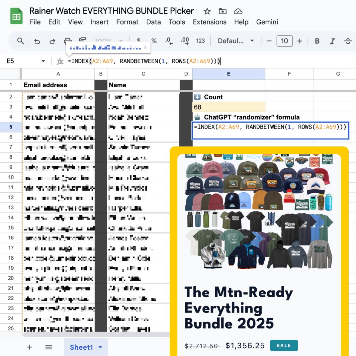Dismiss the tooltip popup with X
This screenshot has width=356, height=356.
tap(145, 47)
